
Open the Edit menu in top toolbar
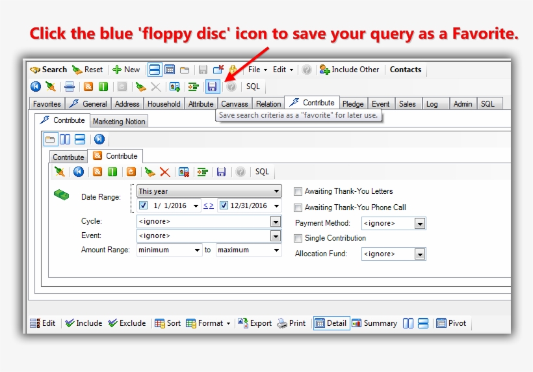[283, 70]
